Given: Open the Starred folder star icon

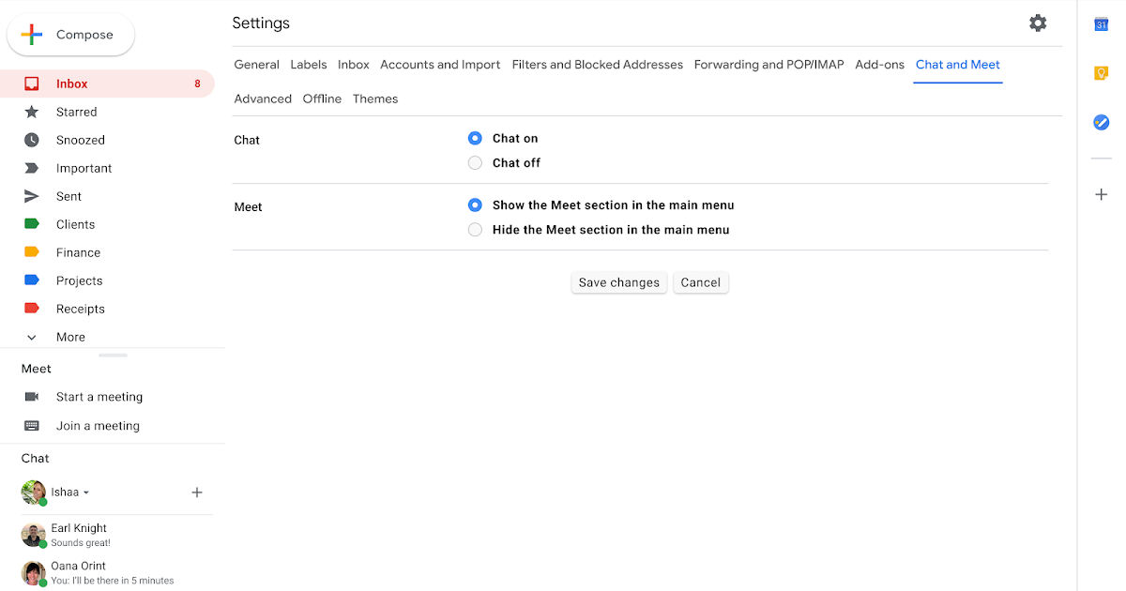Looking at the screenshot, I should tap(32, 112).
